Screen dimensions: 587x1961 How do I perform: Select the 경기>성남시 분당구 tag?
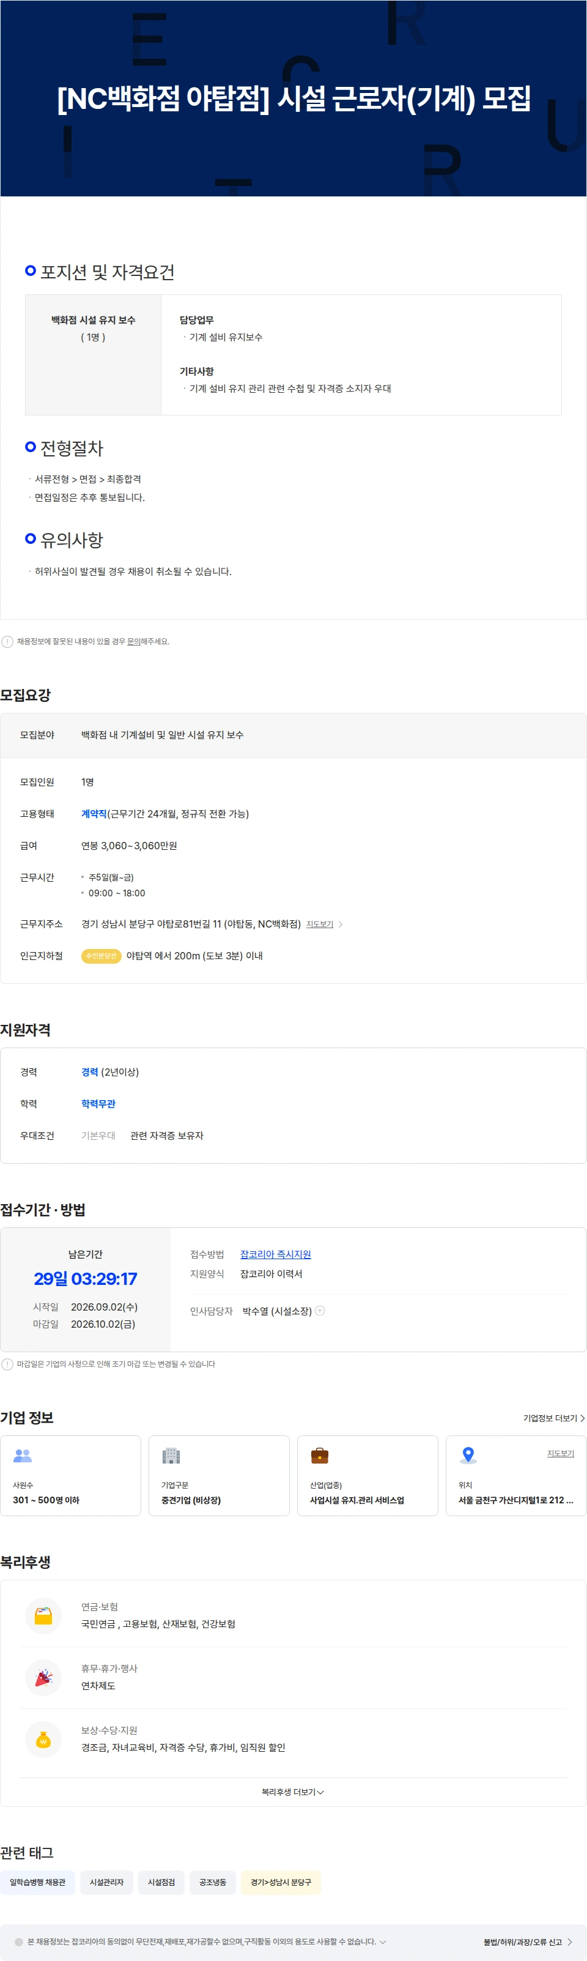tap(281, 1882)
